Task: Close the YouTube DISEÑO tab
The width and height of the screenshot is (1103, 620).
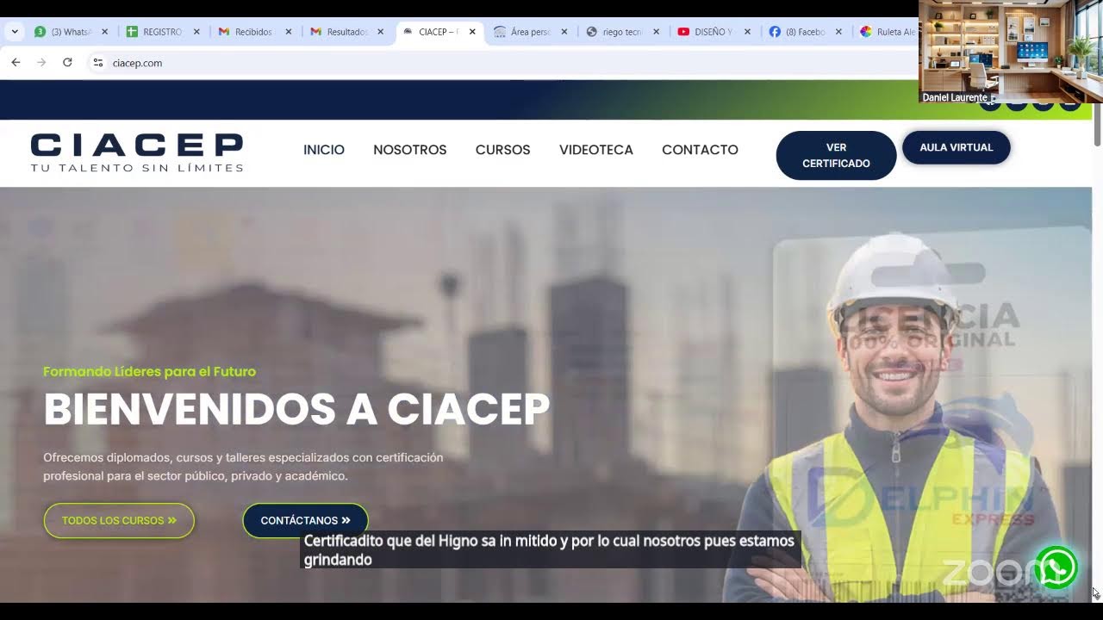Action: [747, 32]
